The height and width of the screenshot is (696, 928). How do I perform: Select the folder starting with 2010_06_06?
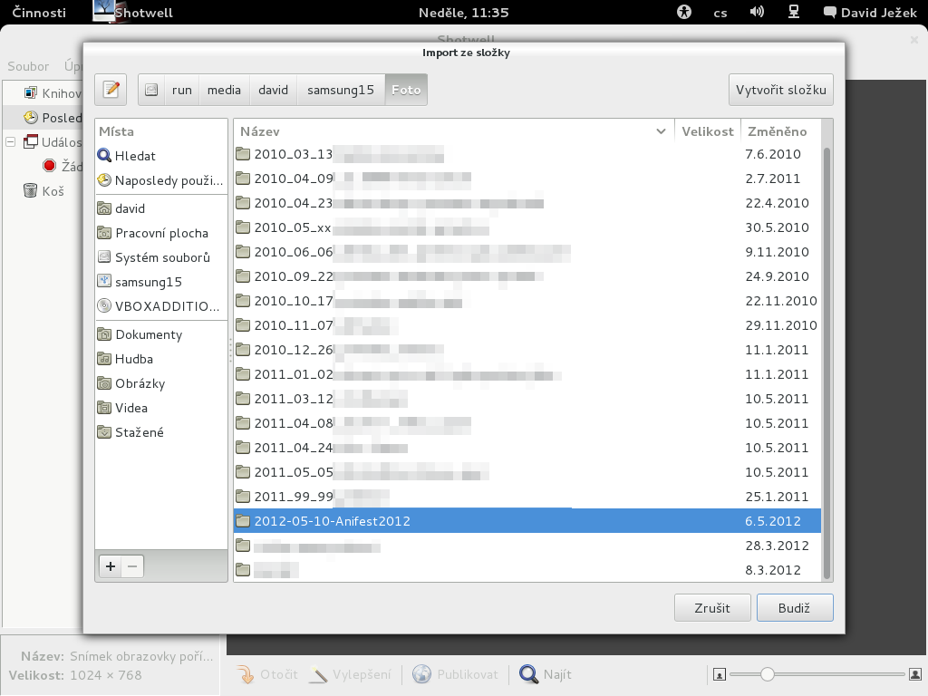(x=527, y=252)
